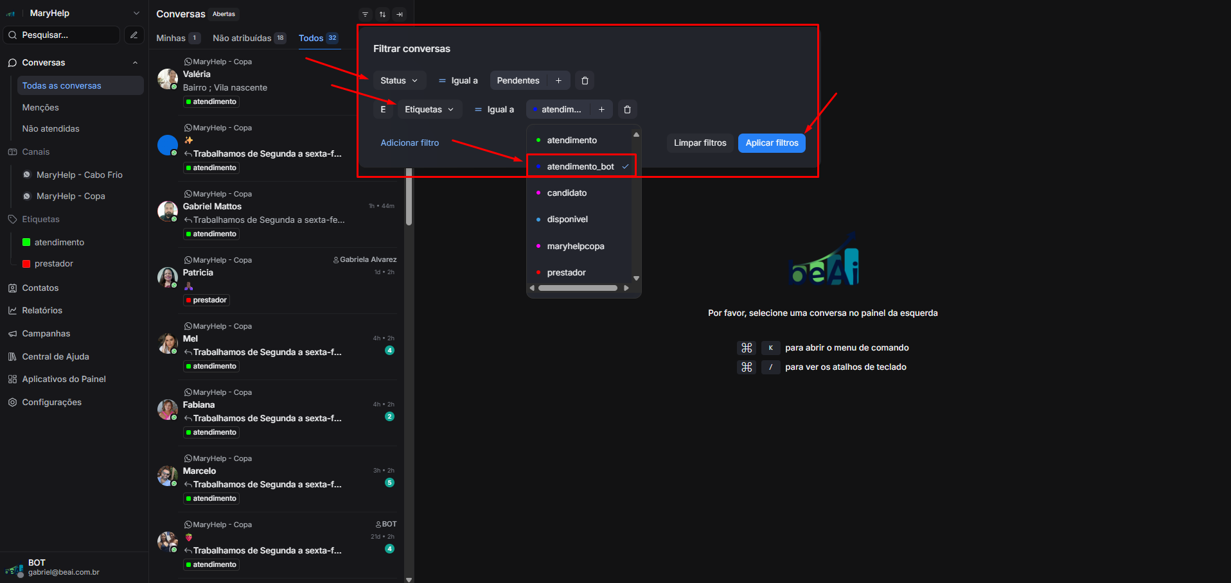The image size is (1231, 583).
Task: Delete the Etiquetas filter row
Action: pos(627,110)
